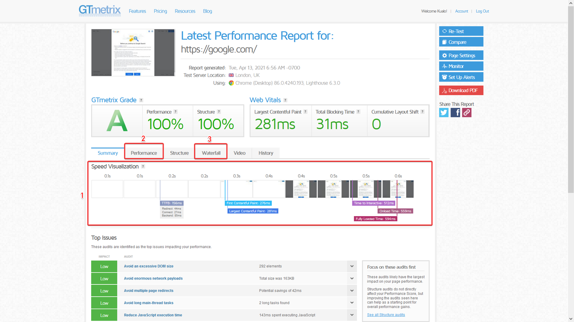Viewport: 574px width, 322px height.
Task: Click Download PDF button
Action: pos(461,91)
